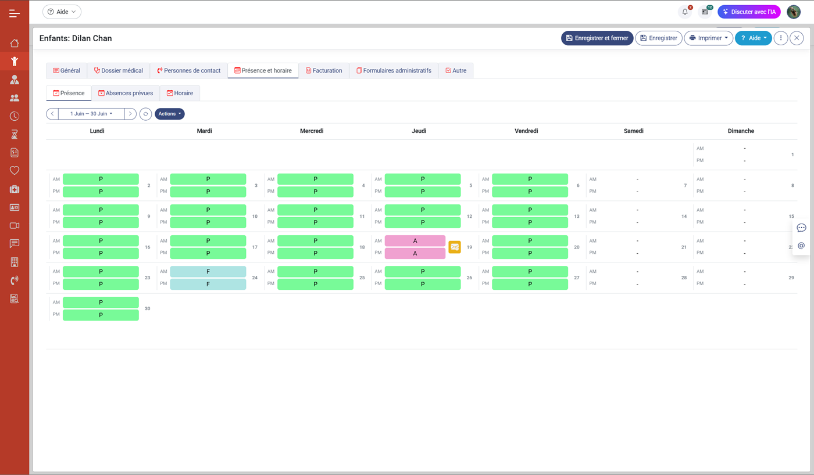
Task: Open the chat bubble widget on right edge
Action: tap(801, 228)
